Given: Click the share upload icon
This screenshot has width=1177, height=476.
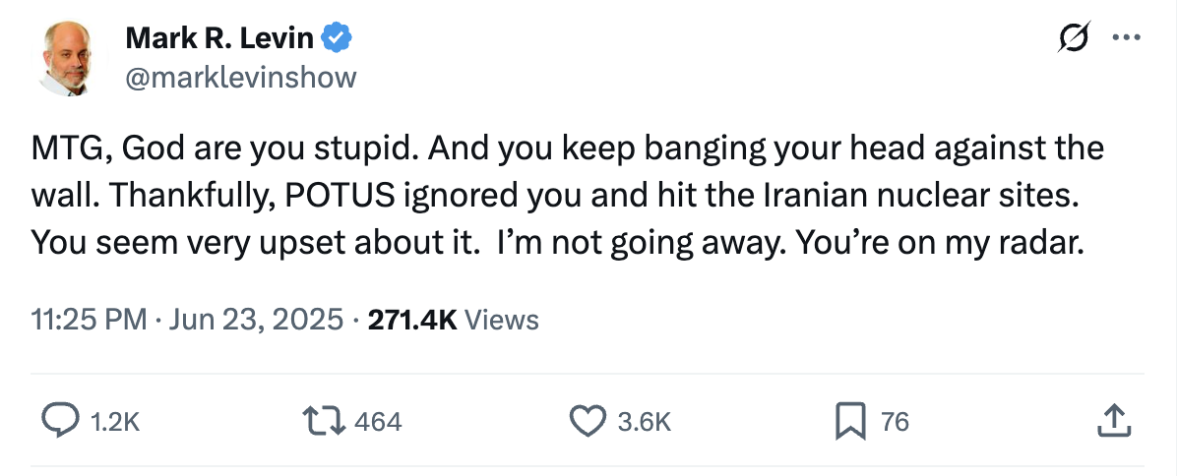Looking at the screenshot, I should click(x=1112, y=422).
